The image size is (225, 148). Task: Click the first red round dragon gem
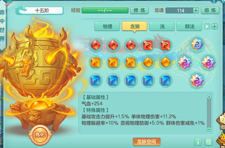coord(96,45)
